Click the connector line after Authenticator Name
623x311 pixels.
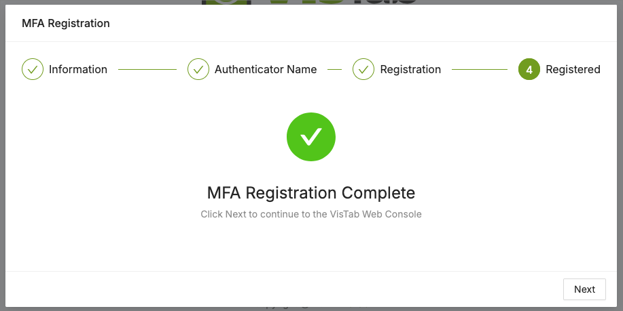(x=334, y=69)
